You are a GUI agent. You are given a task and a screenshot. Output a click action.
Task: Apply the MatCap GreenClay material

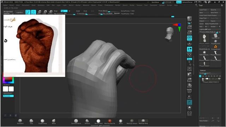tap(132, 121)
